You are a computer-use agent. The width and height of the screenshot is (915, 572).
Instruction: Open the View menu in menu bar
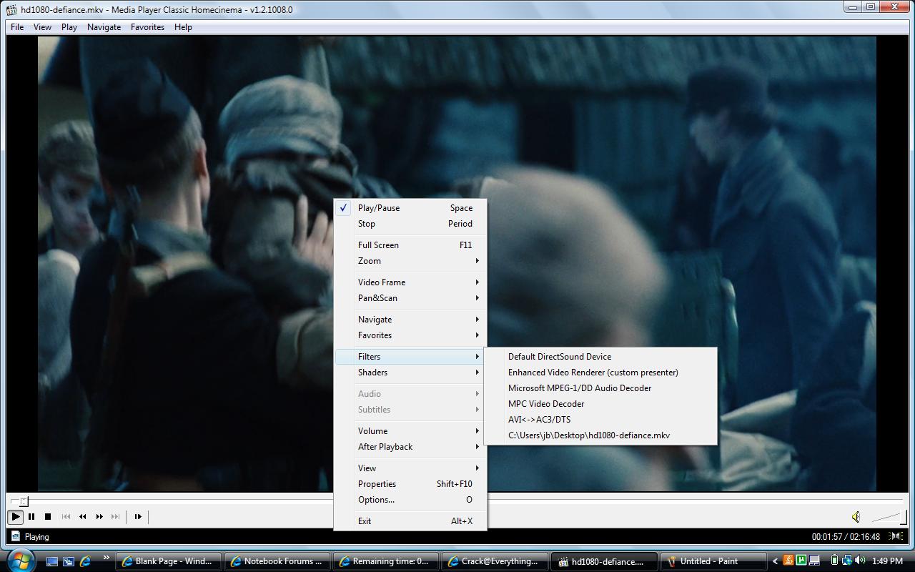[x=42, y=26]
